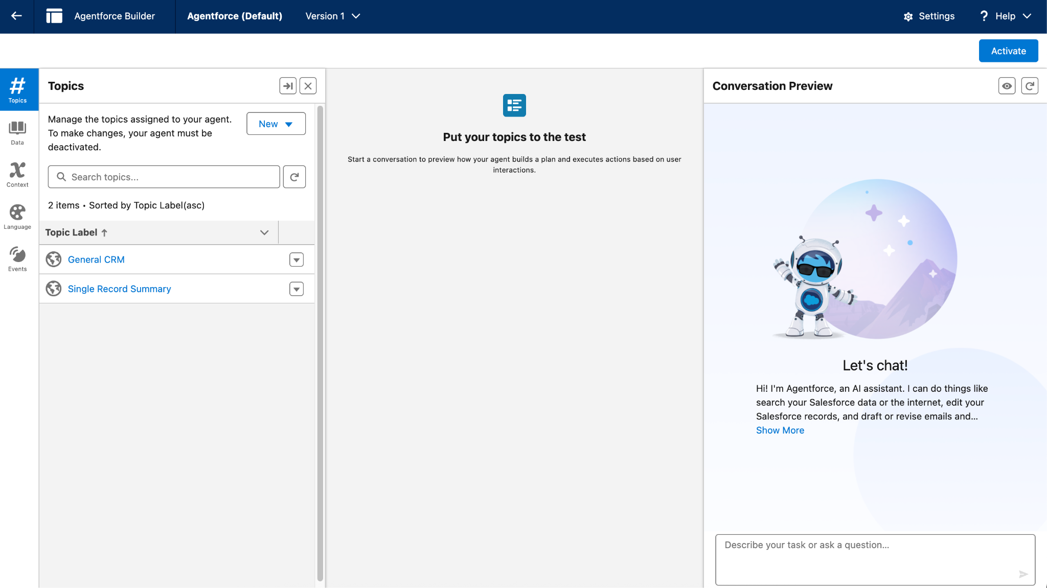
Task: Refresh the topics list
Action: coord(294,177)
